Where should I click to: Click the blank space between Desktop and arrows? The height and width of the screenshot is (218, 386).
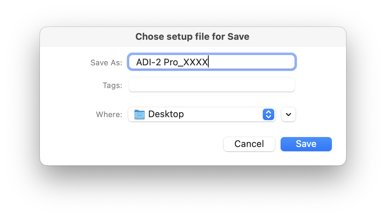tap(223, 114)
